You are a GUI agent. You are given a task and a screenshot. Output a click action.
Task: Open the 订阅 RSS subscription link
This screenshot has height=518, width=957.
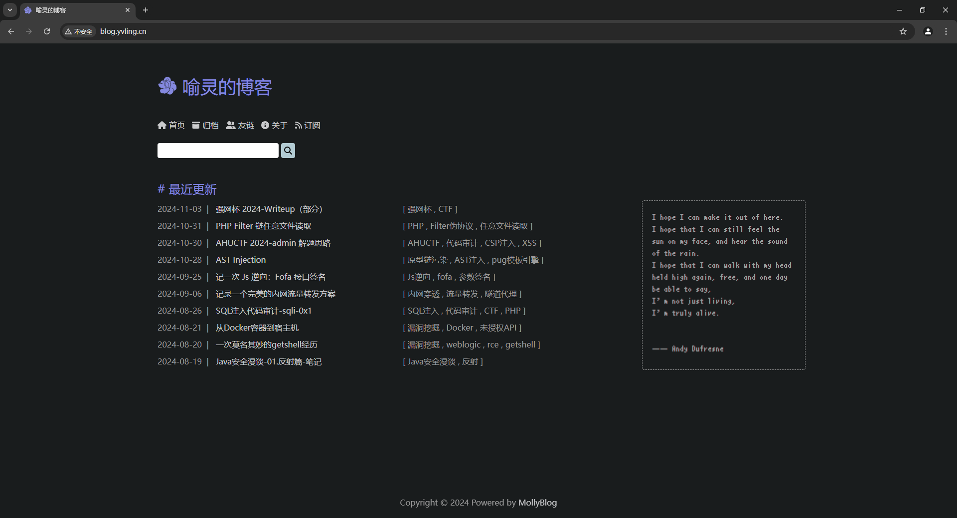pos(308,125)
